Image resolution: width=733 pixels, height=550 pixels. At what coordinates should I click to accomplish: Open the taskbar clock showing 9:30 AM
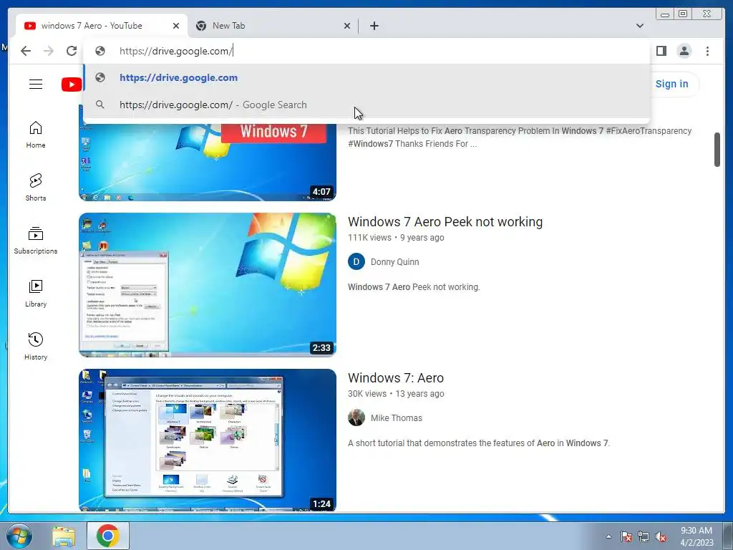tap(696, 536)
